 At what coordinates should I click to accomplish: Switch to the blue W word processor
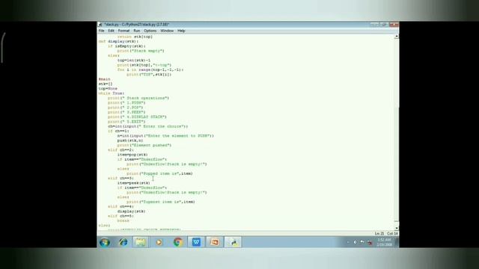click(x=196, y=242)
